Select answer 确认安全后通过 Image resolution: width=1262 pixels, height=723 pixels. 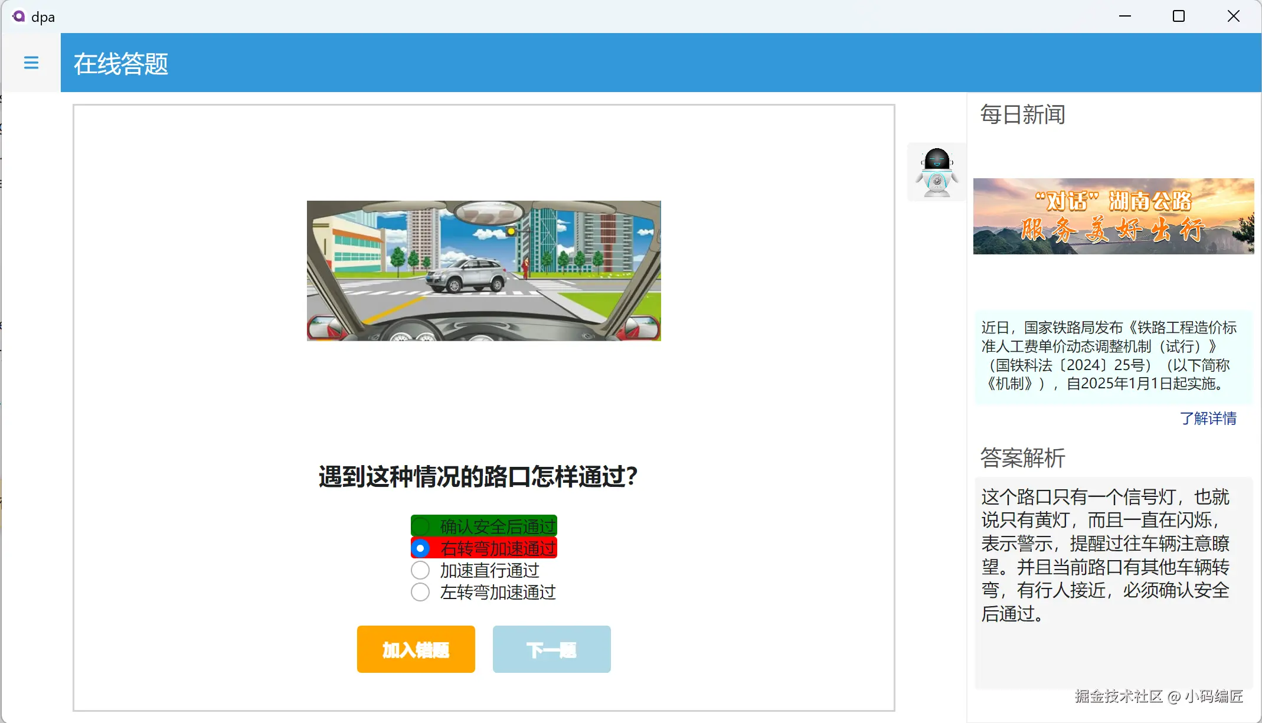(420, 525)
